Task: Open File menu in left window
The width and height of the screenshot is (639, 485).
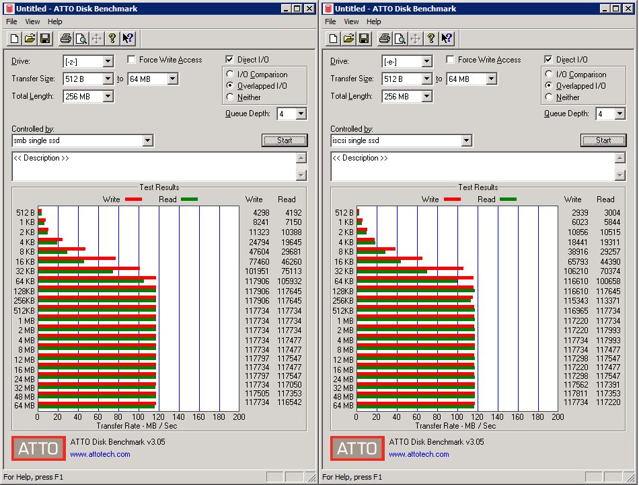Action: (x=11, y=21)
